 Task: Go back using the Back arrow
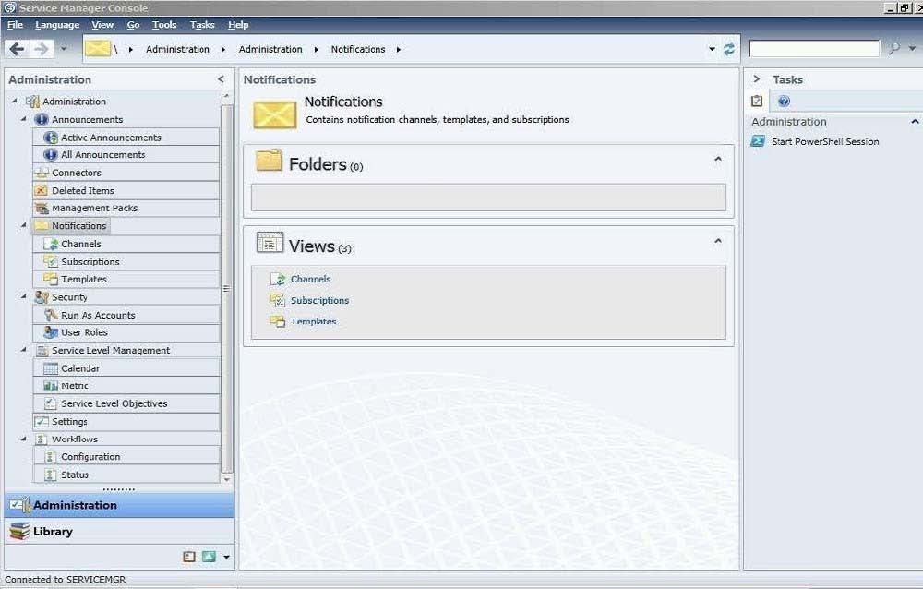17,49
